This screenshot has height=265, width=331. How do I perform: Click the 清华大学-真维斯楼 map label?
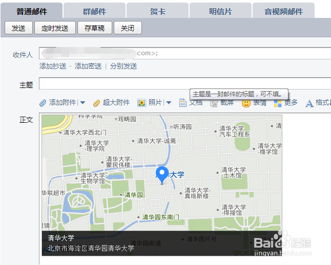point(197,193)
